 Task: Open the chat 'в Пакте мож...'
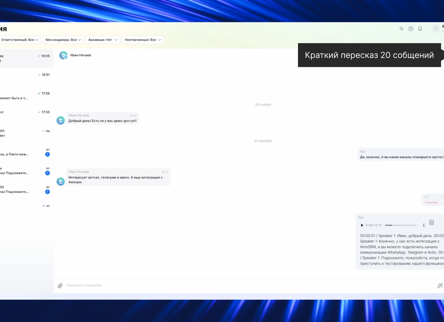click(x=27, y=152)
